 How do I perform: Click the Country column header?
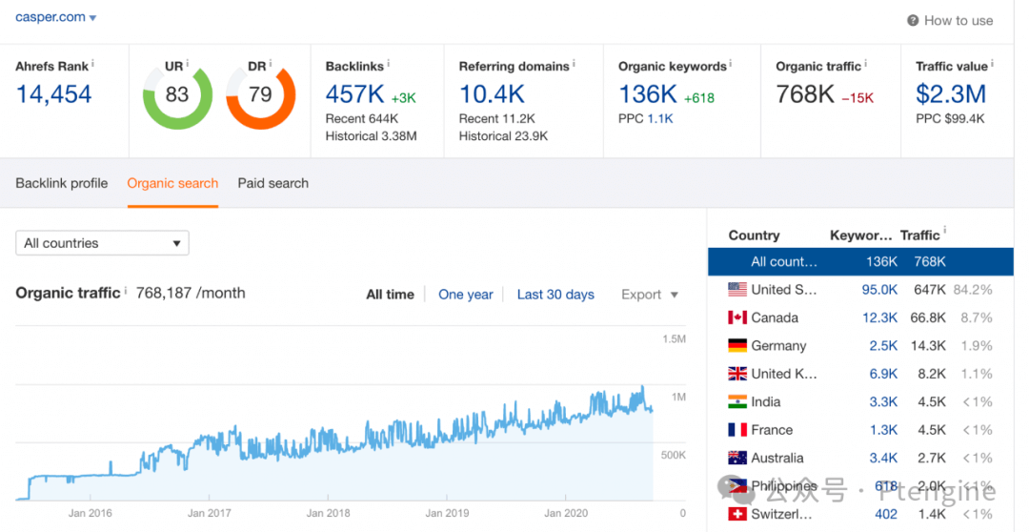(754, 235)
